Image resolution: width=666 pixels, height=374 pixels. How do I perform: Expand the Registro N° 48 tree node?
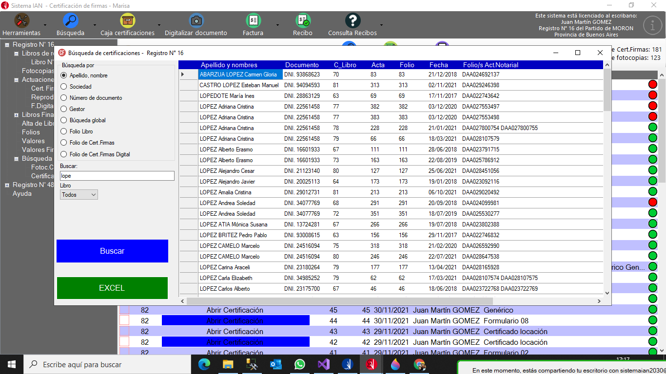[7, 185]
